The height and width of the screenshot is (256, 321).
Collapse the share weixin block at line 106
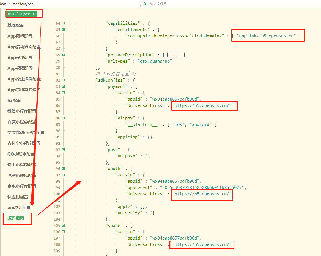click(x=64, y=232)
